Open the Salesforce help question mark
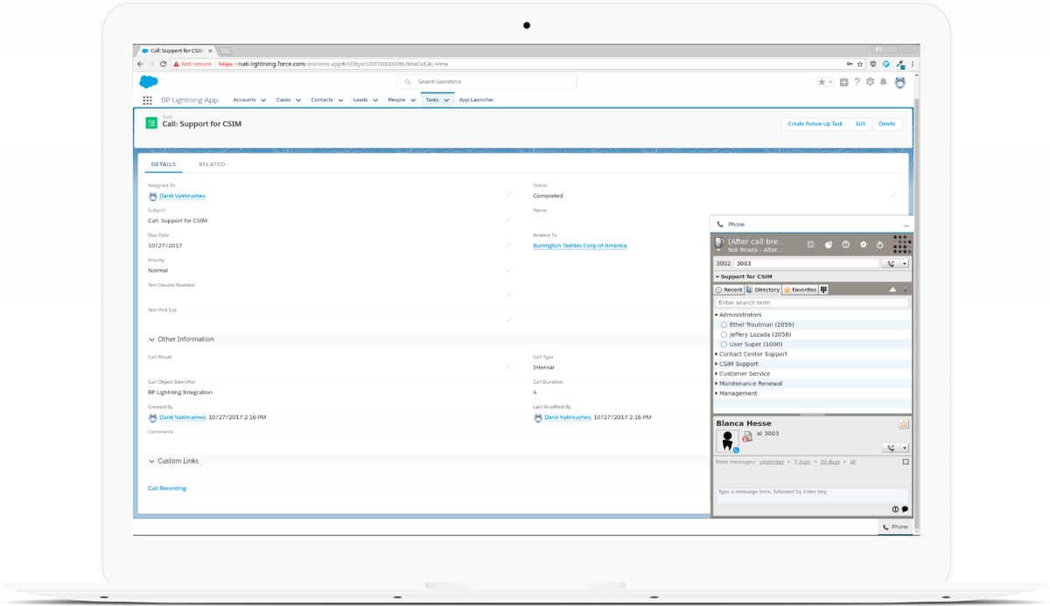Image resolution: width=1050 pixels, height=606 pixels. click(x=857, y=82)
